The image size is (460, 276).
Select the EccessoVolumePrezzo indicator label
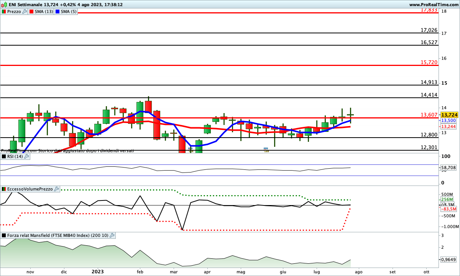coord(30,189)
